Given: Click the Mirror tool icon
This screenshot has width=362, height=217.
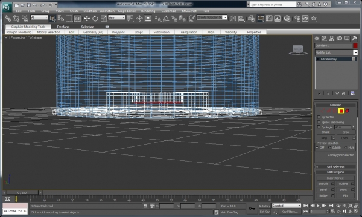Looking at the screenshot, I should coord(233,18).
